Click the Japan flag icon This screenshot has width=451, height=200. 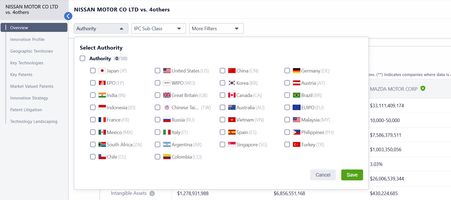[102, 71]
